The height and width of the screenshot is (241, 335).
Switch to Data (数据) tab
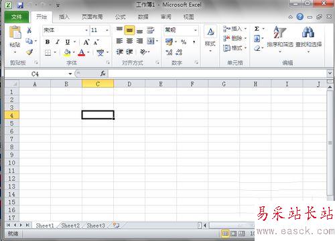pyautogui.click(x=143, y=17)
